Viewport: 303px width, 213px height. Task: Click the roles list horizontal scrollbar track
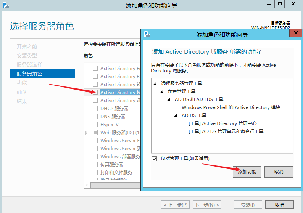(x=116, y=185)
